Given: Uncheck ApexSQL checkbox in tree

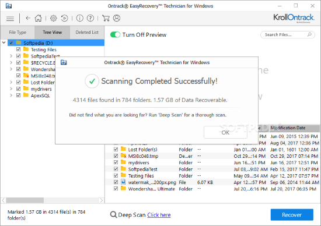Looking at the screenshot, I should tap(19, 96).
